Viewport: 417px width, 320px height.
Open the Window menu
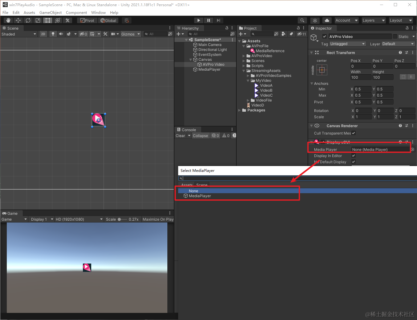click(x=98, y=12)
